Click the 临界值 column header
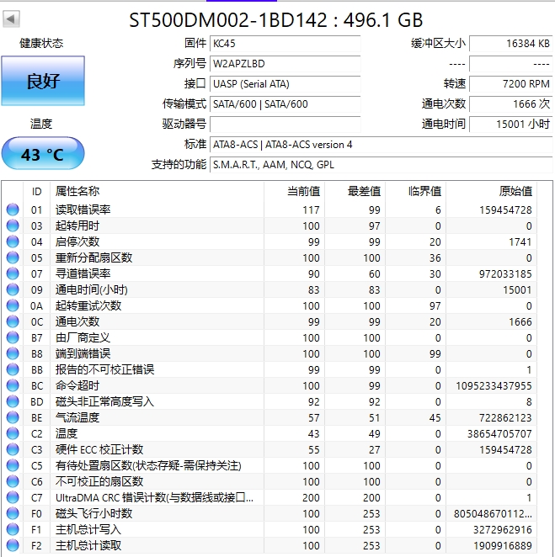This screenshot has height=557, width=555. (415, 191)
